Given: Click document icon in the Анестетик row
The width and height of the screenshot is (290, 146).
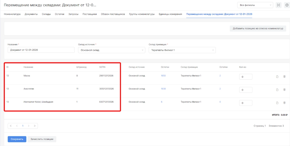Looking at the screenshot, I should pos(277,90).
